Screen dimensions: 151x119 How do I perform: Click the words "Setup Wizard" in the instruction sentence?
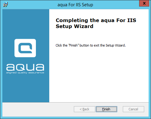[116, 45]
